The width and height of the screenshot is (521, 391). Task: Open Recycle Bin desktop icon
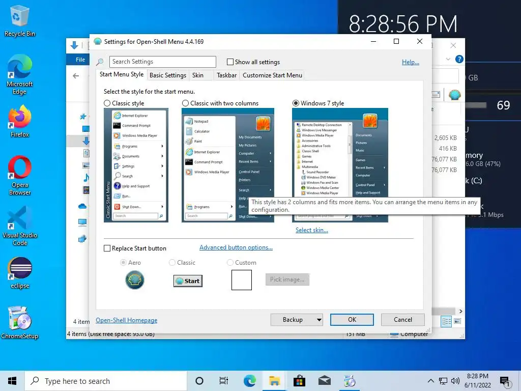[x=19, y=20]
